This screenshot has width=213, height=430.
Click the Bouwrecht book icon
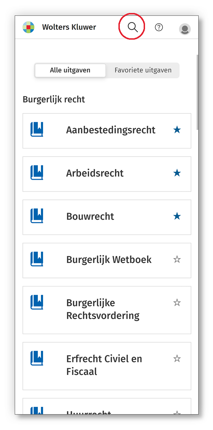tap(37, 216)
